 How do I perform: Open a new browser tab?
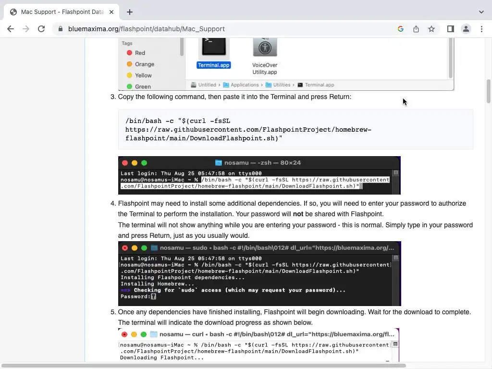[x=130, y=12]
